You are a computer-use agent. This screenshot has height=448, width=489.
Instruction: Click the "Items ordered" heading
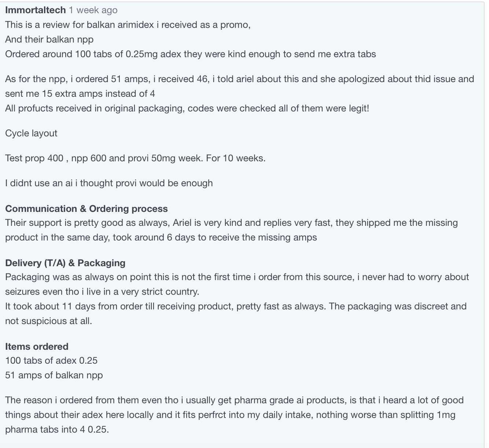[x=37, y=346]
